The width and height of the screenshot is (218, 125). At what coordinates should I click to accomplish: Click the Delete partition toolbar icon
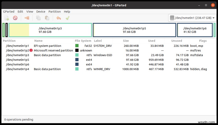point(15,18)
